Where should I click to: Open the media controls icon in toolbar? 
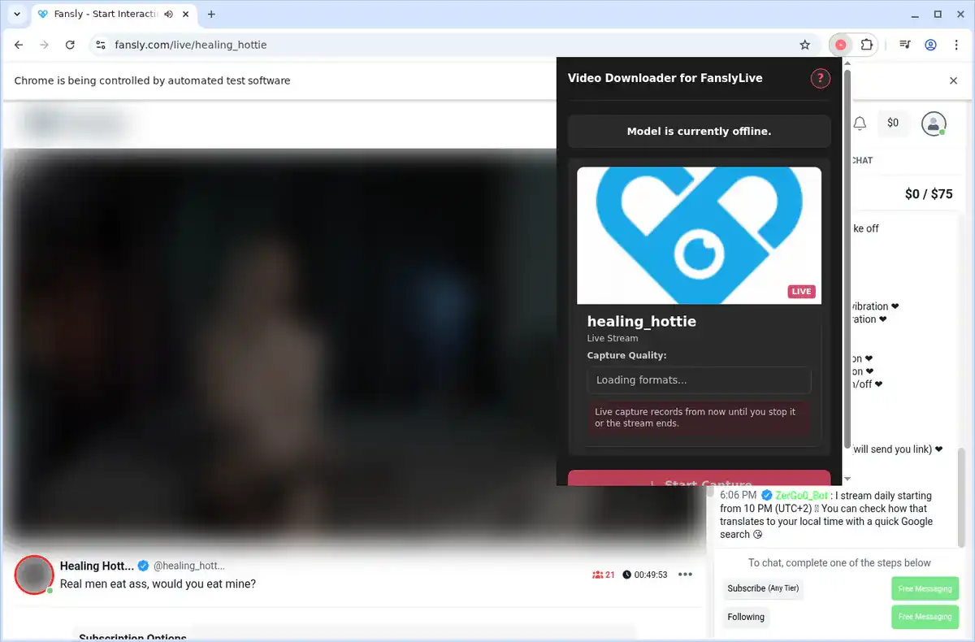point(905,45)
